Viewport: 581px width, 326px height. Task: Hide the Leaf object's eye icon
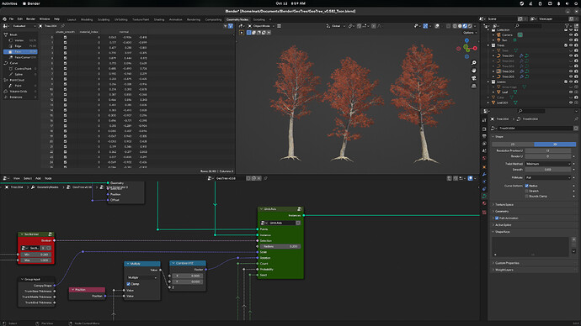tap(571, 92)
